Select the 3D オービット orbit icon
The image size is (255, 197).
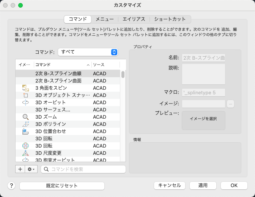point(25,102)
